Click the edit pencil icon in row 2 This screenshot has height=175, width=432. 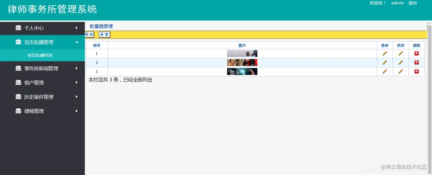click(401, 63)
